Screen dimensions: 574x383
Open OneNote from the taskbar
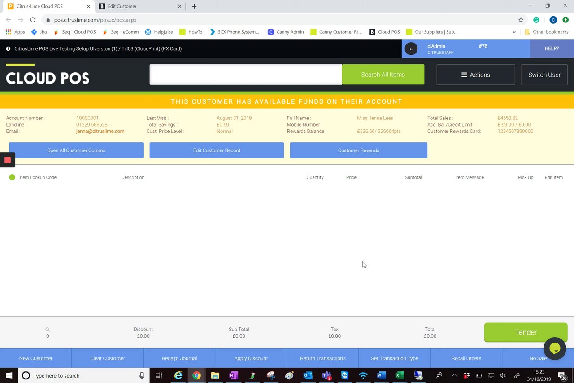233,375
